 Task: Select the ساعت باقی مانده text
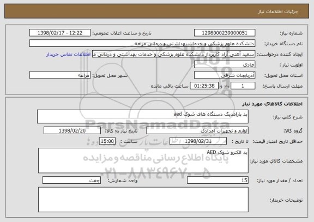click(x=170, y=86)
